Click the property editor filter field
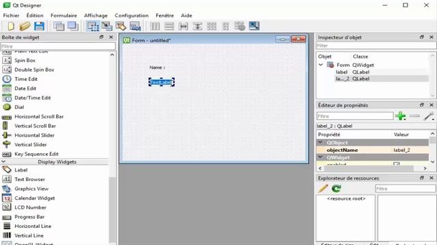This screenshot has height=245, width=437. tap(355, 116)
